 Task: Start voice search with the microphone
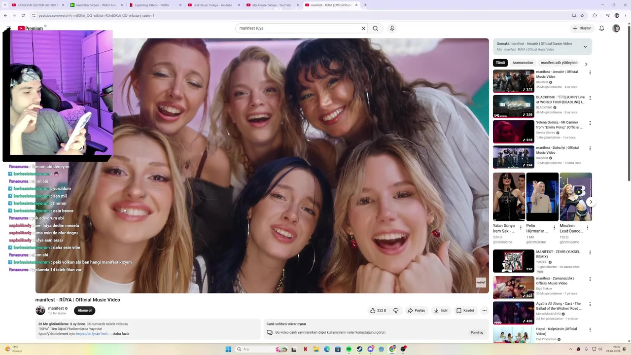[392, 28]
